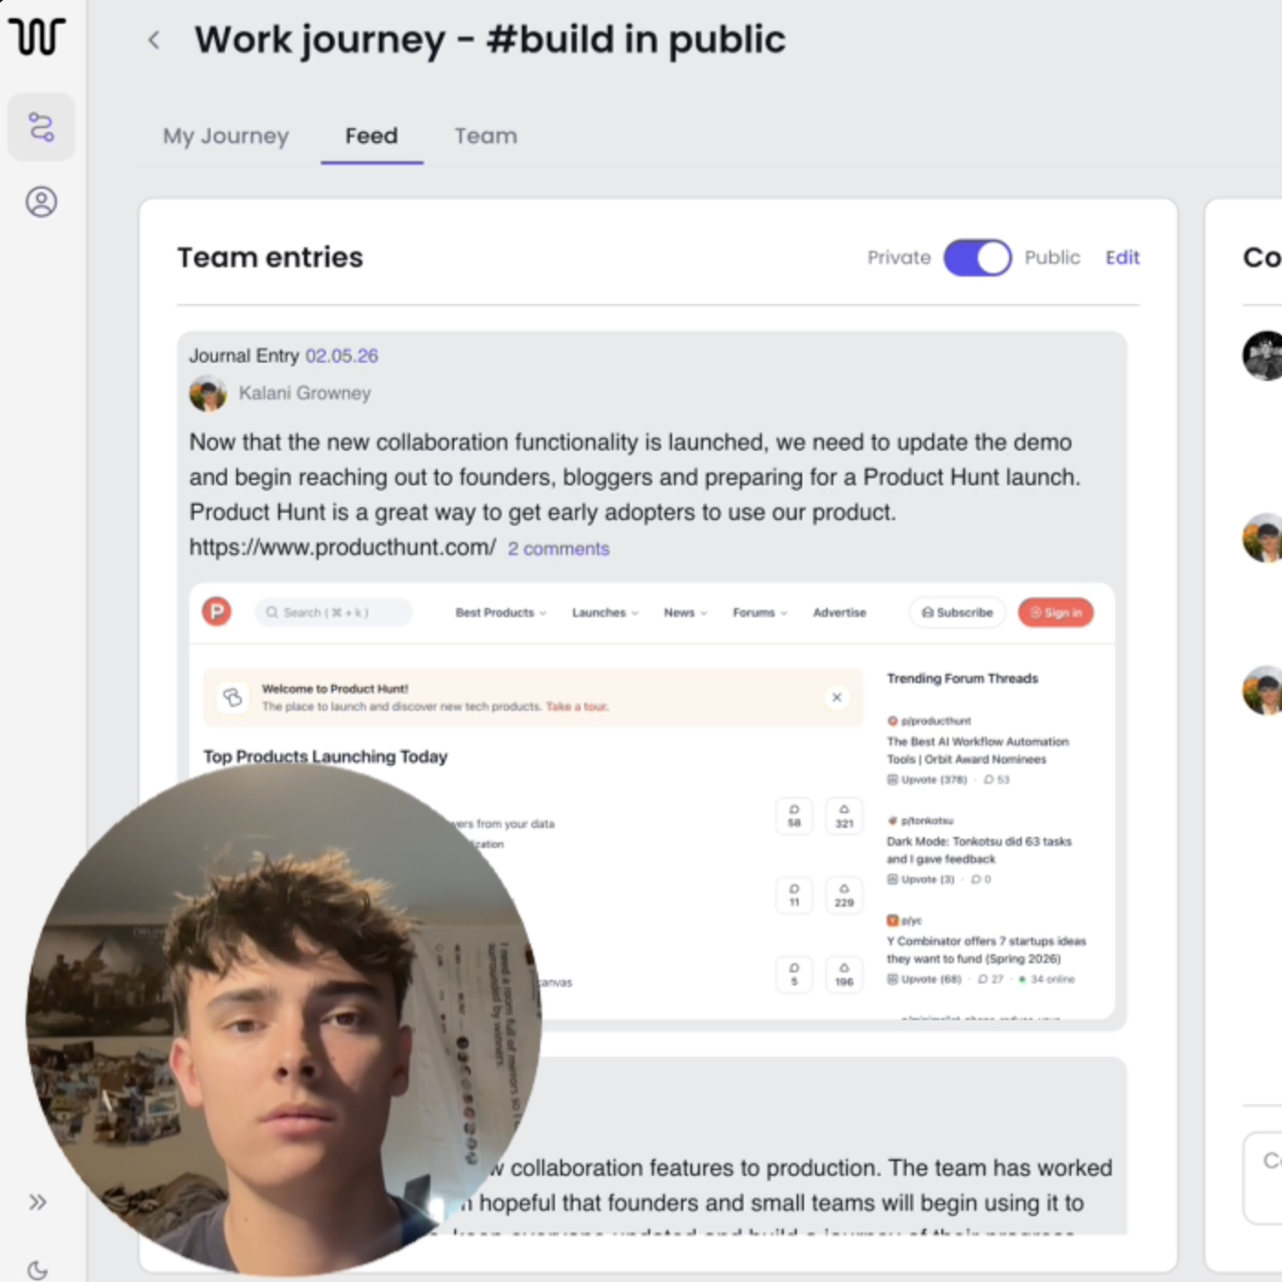Dismiss the Welcome to Product Hunt banner
Viewport: 1282px width, 1282px height.
[836, 698]
